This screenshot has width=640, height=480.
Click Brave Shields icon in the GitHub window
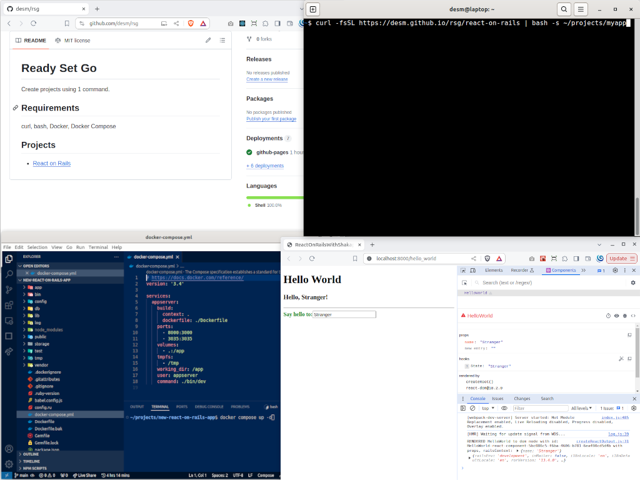[x=191, y=23]
